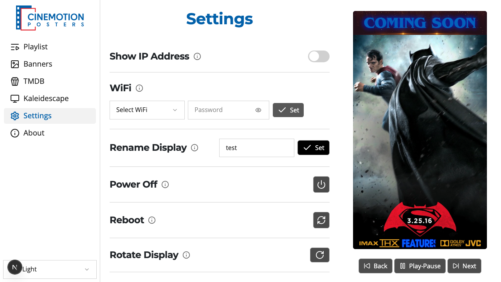Open the Playlist page in sidebar
Viewport: 501px width, 282px height.
click(50, 47)
